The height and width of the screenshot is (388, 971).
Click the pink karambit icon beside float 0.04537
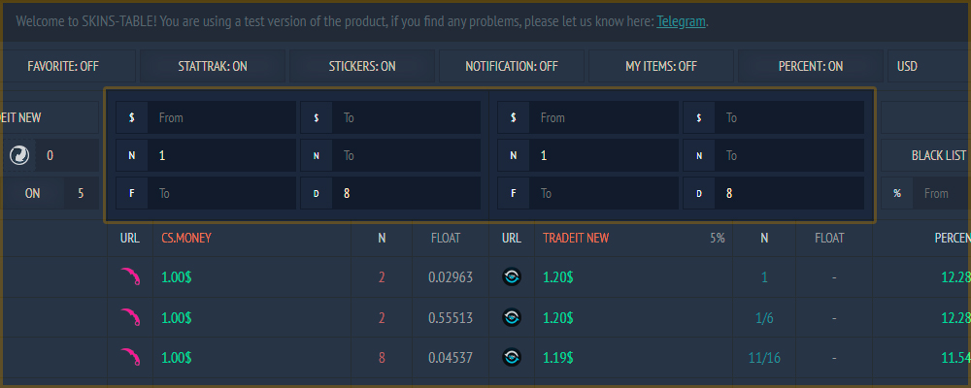point(130,357)
